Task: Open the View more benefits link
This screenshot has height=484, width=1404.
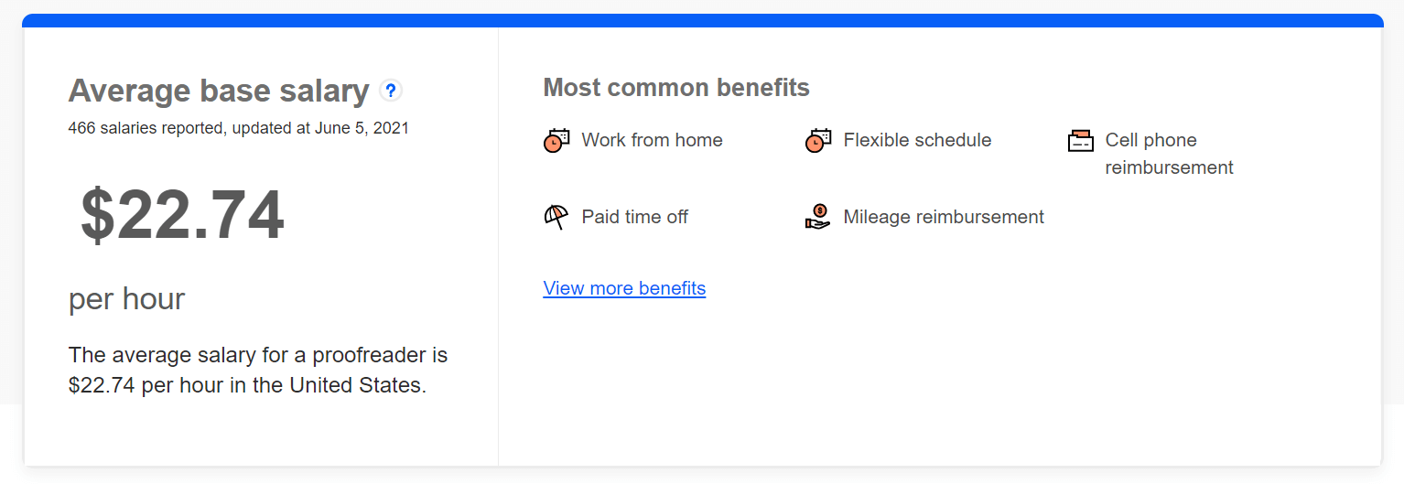Action: pos(624,288)
